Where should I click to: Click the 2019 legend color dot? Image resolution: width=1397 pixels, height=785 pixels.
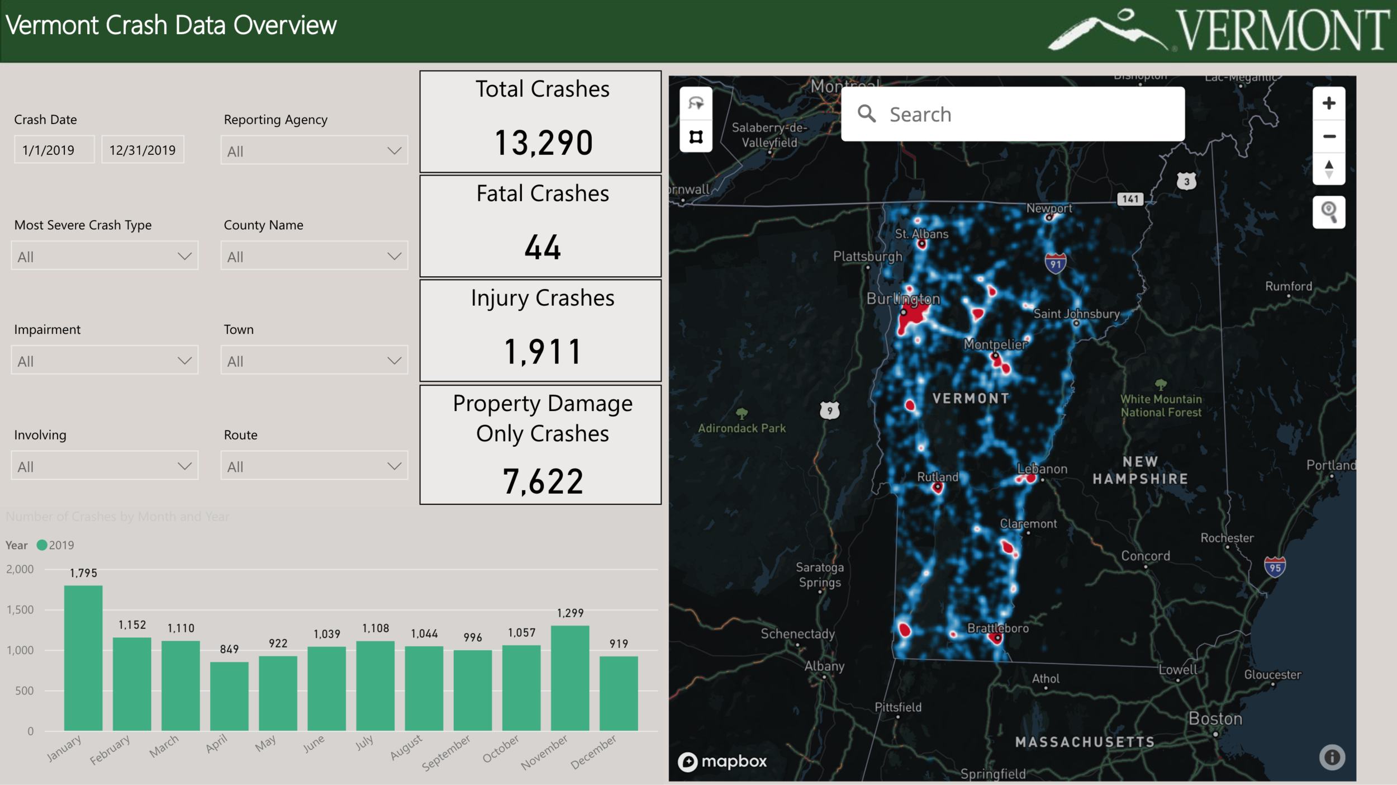pos(42,545)
